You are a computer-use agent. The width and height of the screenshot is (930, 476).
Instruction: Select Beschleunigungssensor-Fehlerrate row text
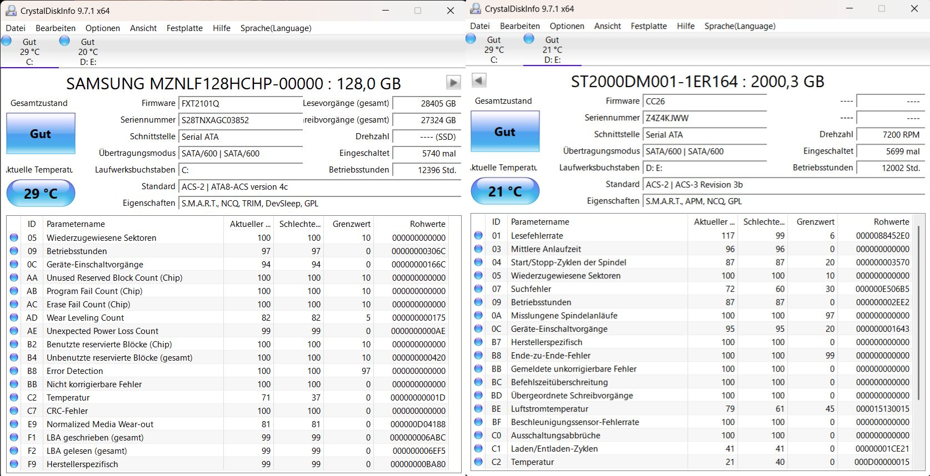click(575, 422)
